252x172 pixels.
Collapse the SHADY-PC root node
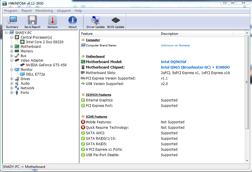point(6,33)
